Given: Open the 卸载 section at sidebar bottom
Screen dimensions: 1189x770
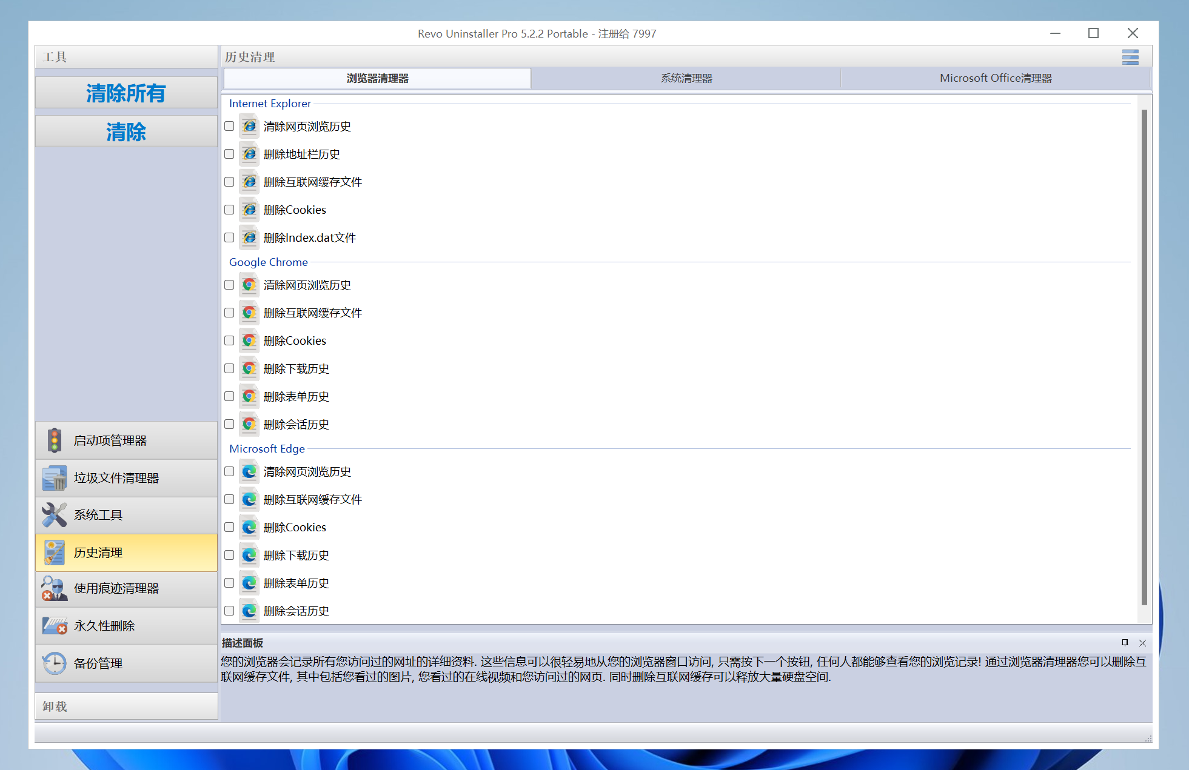Looking at the screenshot, I should pos(126,706).
